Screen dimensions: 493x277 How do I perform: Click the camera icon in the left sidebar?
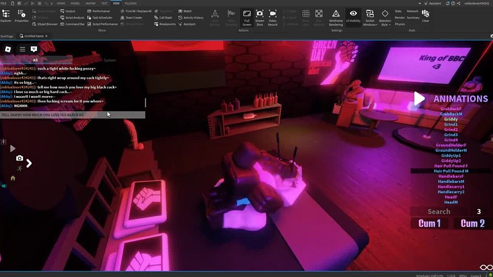[x=19, y=158]
